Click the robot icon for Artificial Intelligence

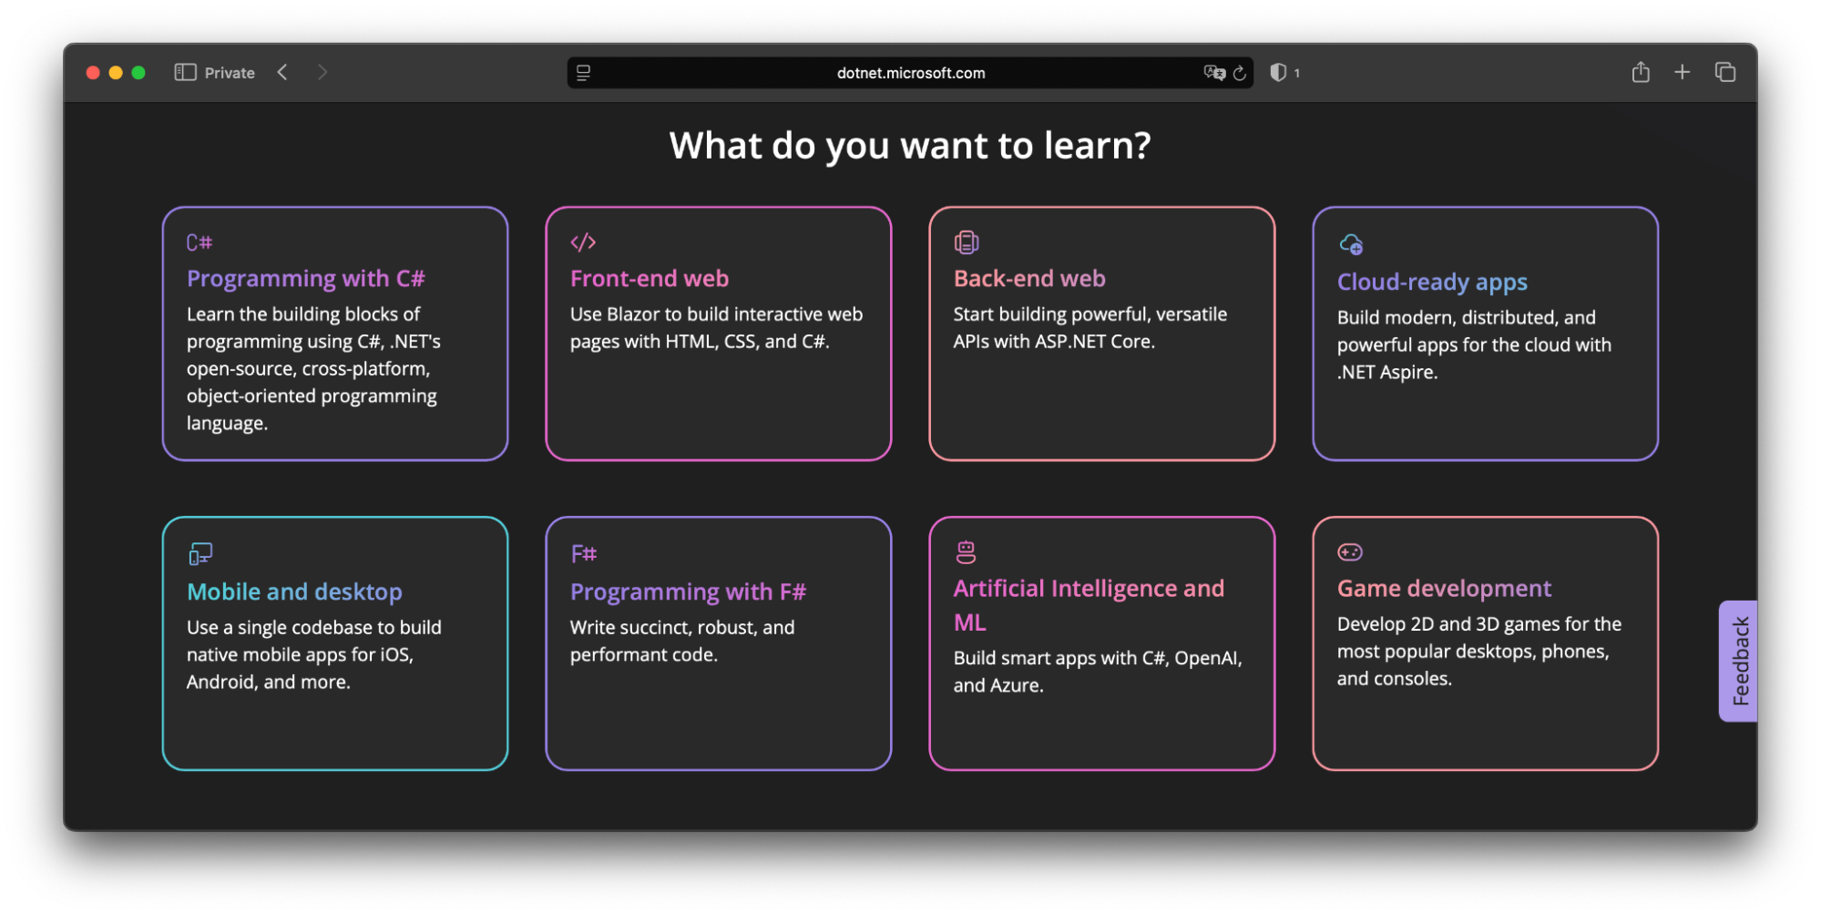coord(966,551)
